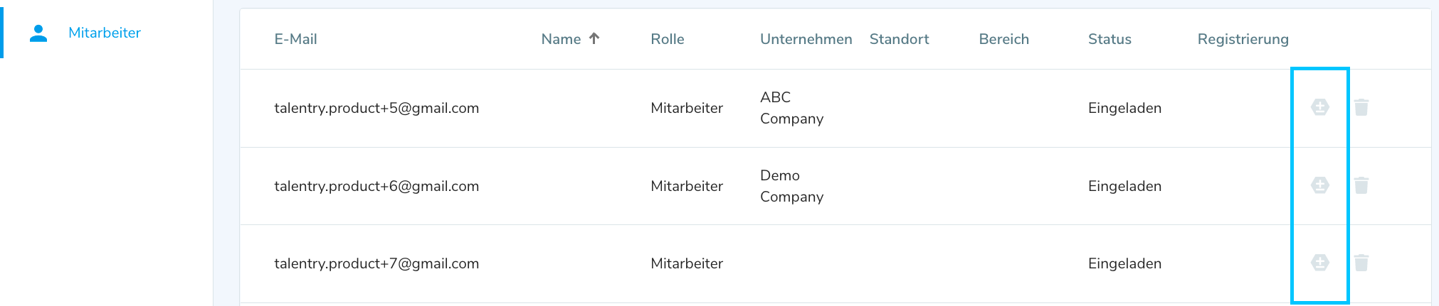
Task: Click the ABC Company cell
Action: click(791, 108)
